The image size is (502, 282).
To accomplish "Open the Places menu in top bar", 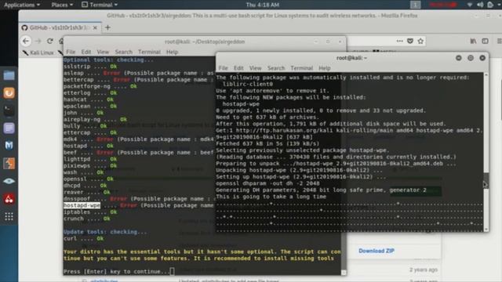I will coord(62,5).
